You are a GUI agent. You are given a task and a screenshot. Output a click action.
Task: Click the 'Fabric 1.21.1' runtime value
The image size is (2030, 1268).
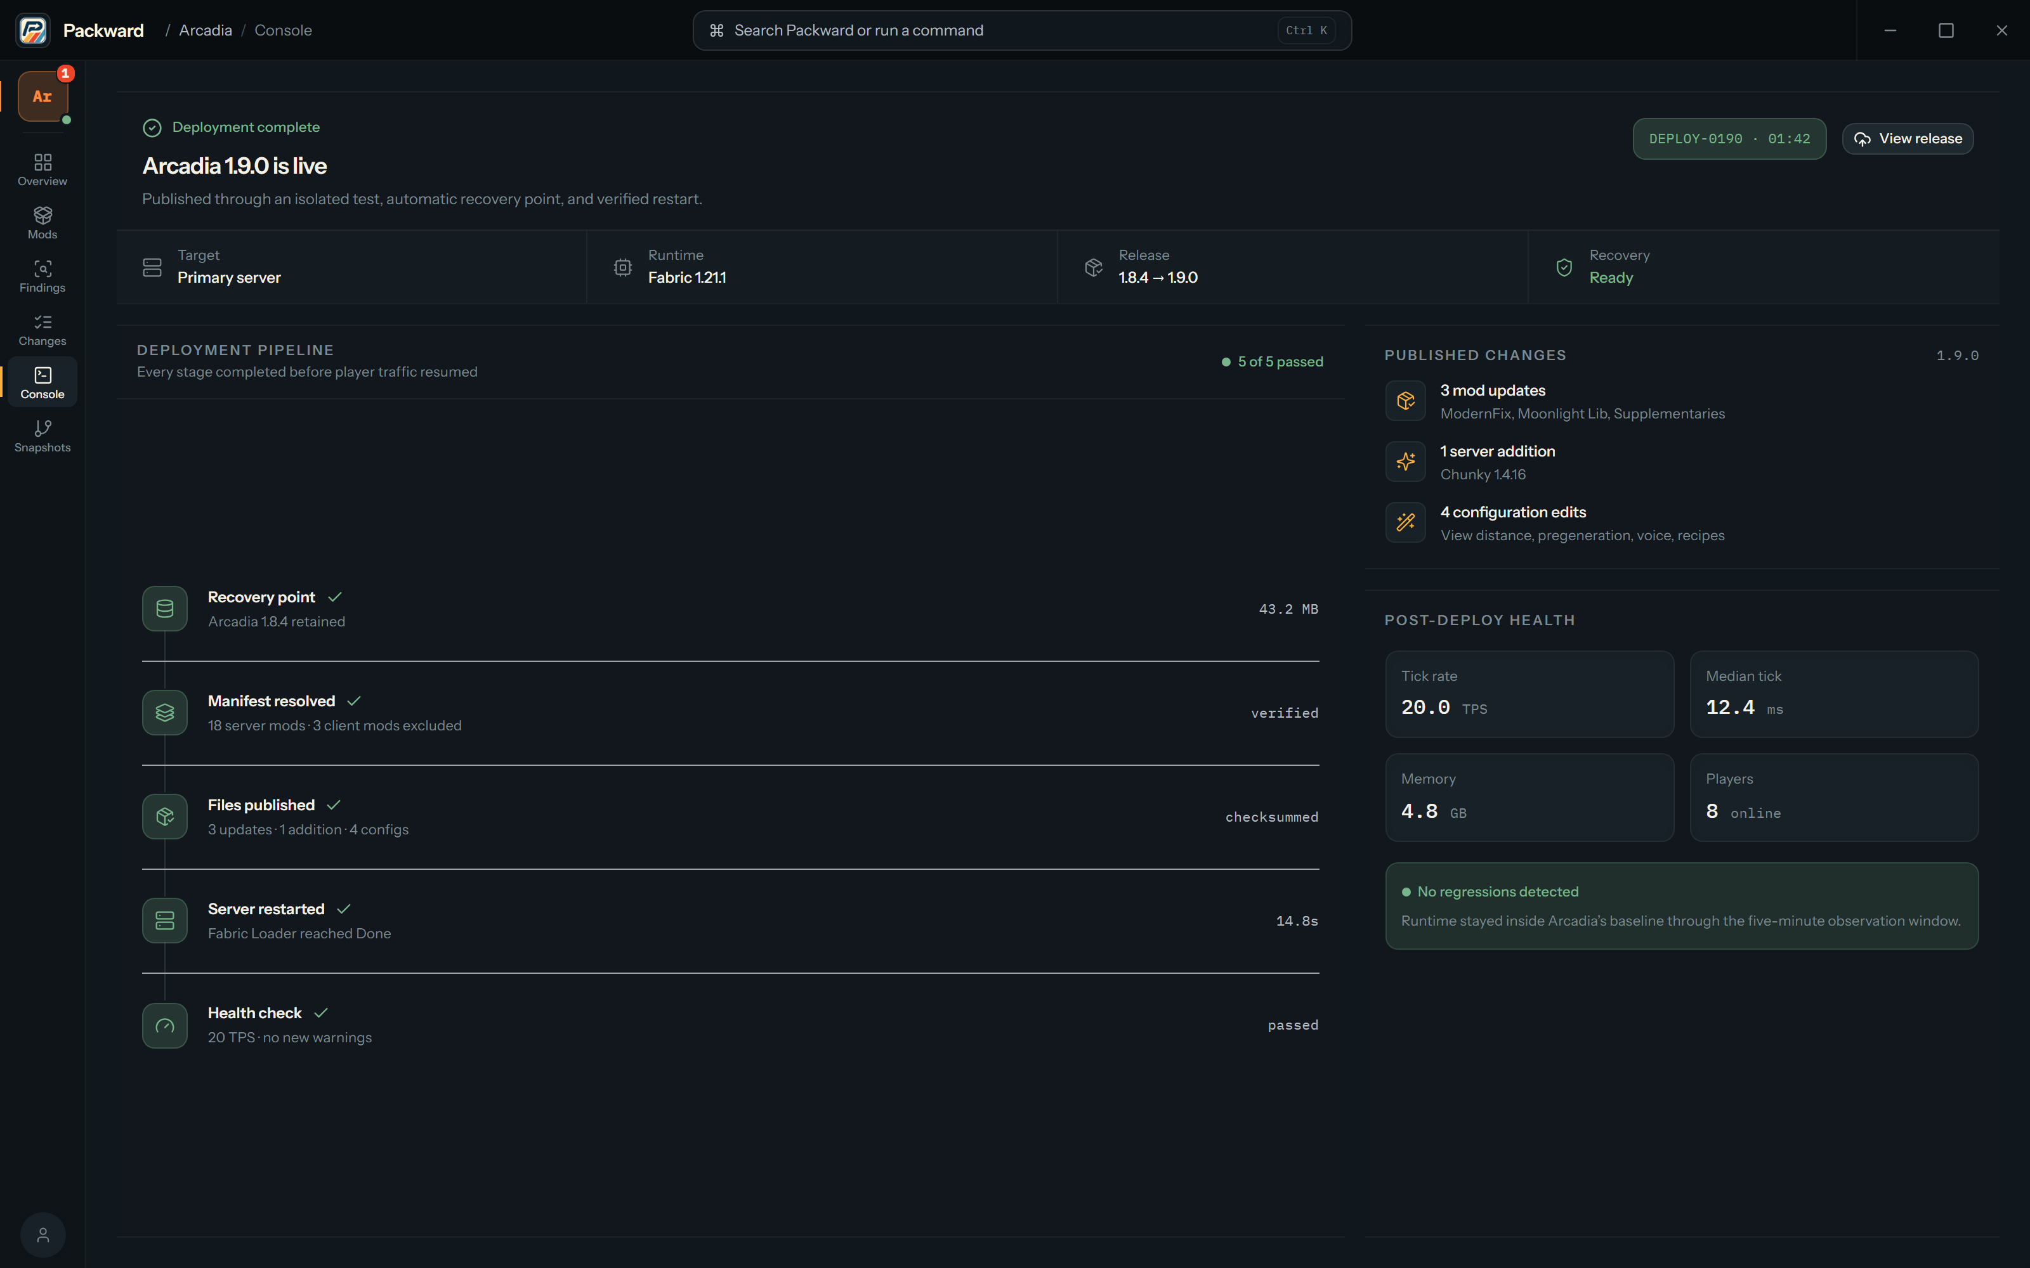687,278
